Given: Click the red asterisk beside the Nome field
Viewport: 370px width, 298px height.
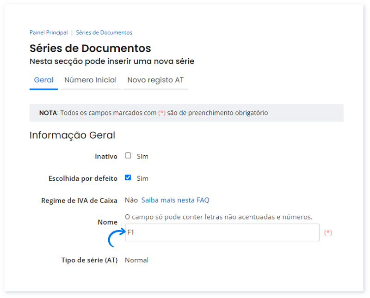Looking at the screenshot, I should tap(328, 232).
